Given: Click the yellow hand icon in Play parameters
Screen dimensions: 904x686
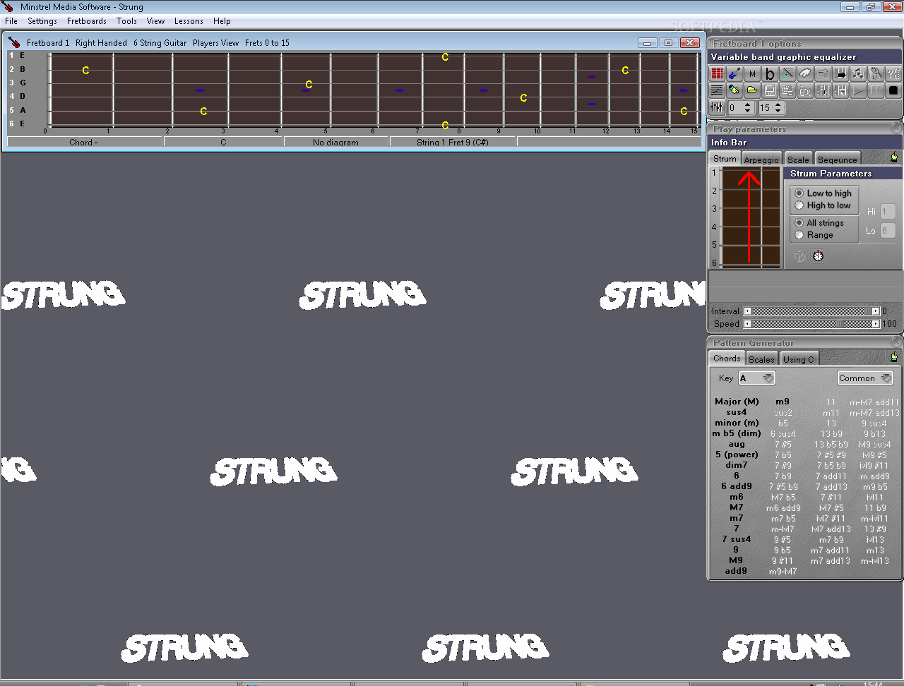Looking at the screenshot, I should coord(894,157).
